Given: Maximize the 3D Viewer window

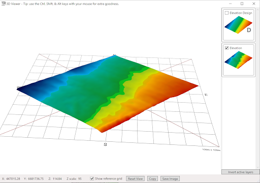Looking at the screenshot, I should pos(242,4).
